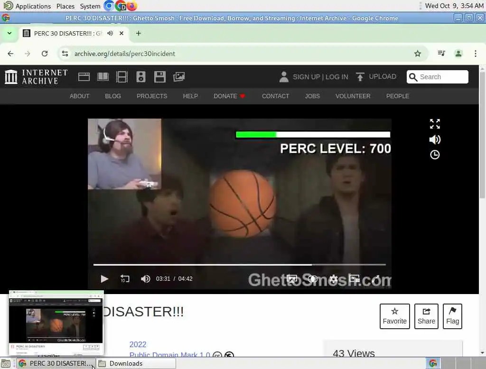Click SIGN UP | LOG IN link
486x369 pixels.
tap(320, 77)
